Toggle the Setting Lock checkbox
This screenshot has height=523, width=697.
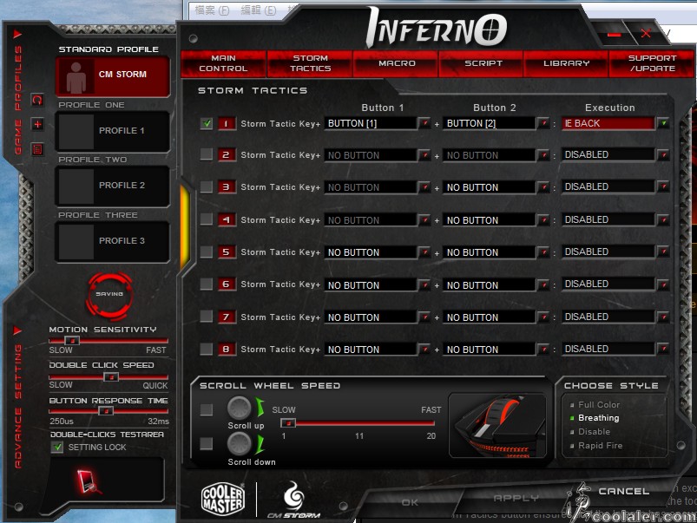pyautogui.click(x=57, y=447)
